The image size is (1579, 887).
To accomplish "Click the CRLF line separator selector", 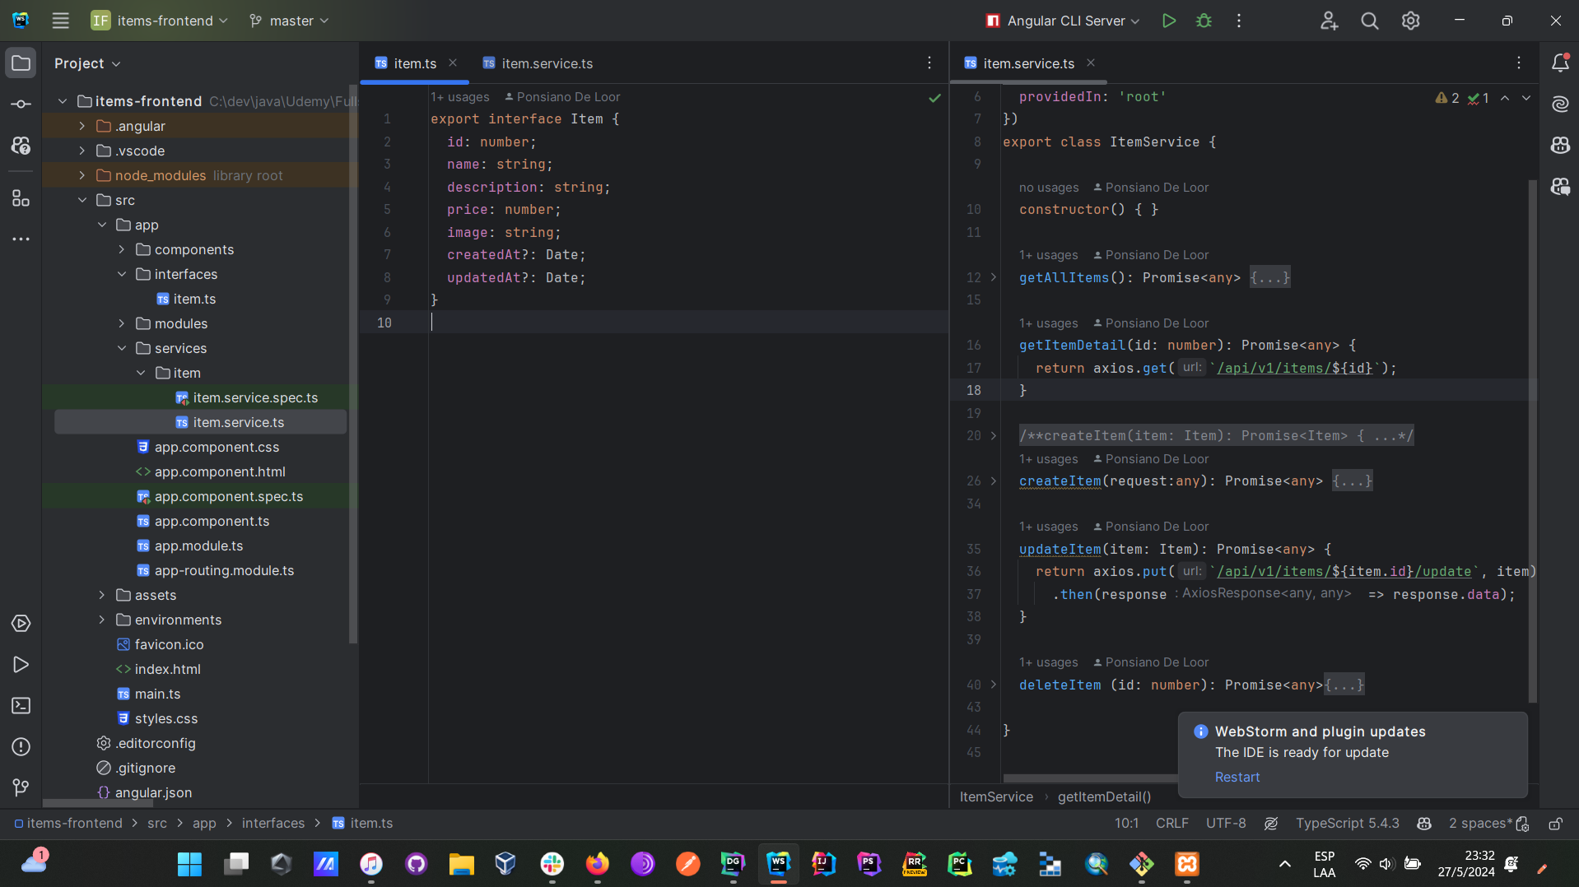I will point(1171,824).
